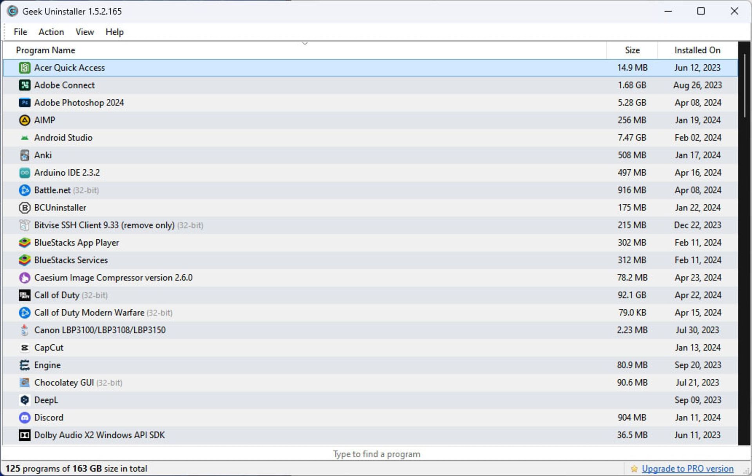
Task: Click the AIMP application icon
Action: click(24, 120)
